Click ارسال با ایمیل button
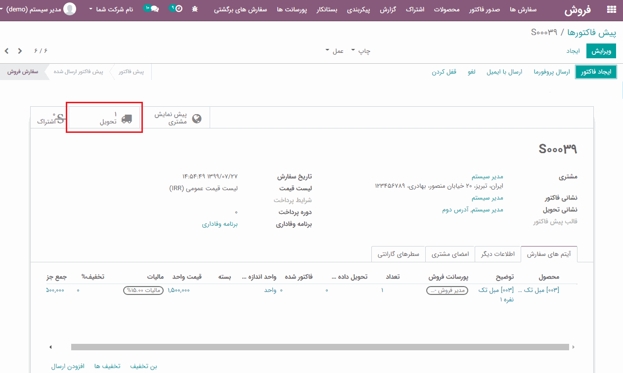This screenshot has width=623, height=373. tap(505, 72)
